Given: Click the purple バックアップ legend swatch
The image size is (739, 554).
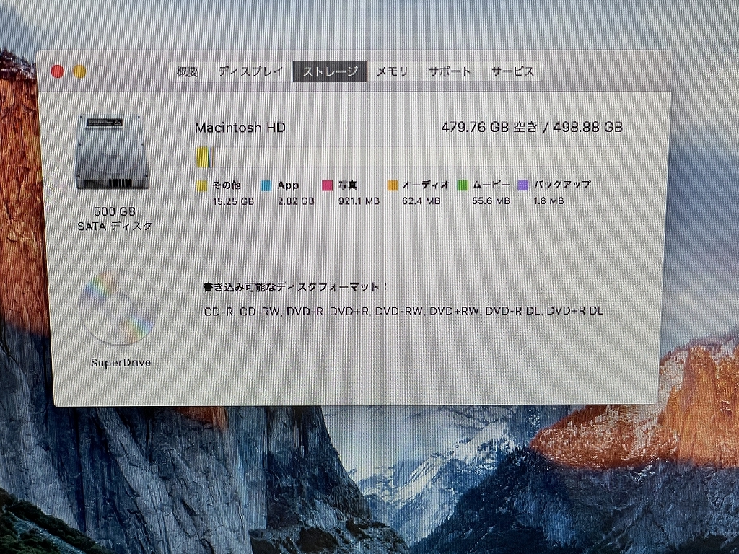Looking at the screenshot, I should [x=523, y=185].
